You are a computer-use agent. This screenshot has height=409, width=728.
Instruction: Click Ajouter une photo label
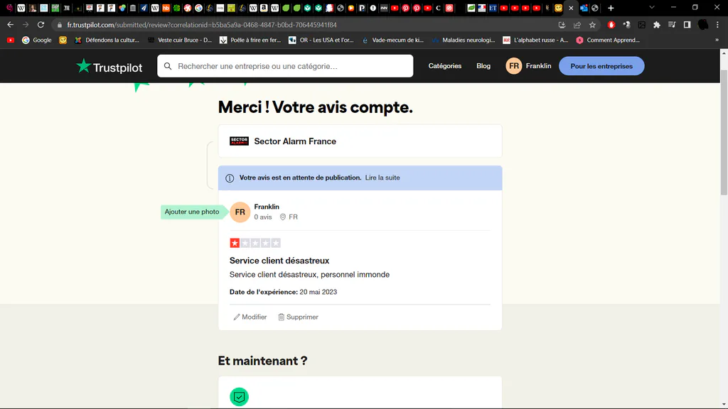tap(192, 212)
